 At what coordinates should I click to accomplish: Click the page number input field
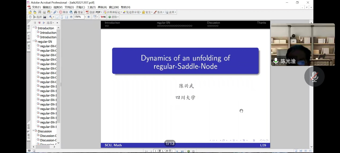tap(164, 151)
